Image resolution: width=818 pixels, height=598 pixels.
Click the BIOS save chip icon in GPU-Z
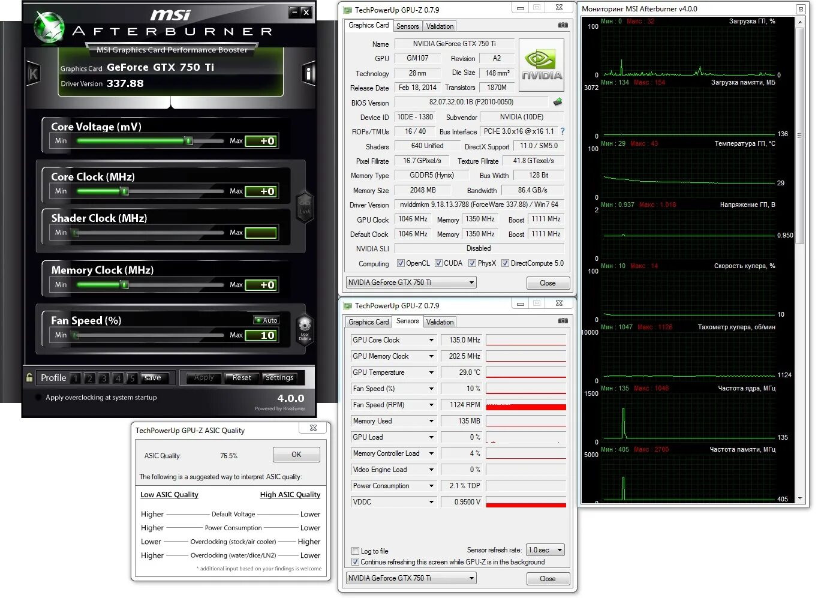558,102
